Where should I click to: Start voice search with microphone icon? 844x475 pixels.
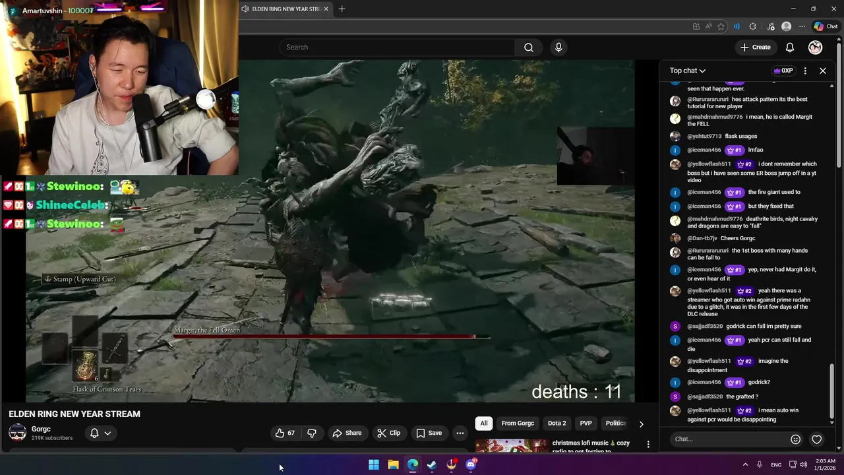[x=558, y=47]
